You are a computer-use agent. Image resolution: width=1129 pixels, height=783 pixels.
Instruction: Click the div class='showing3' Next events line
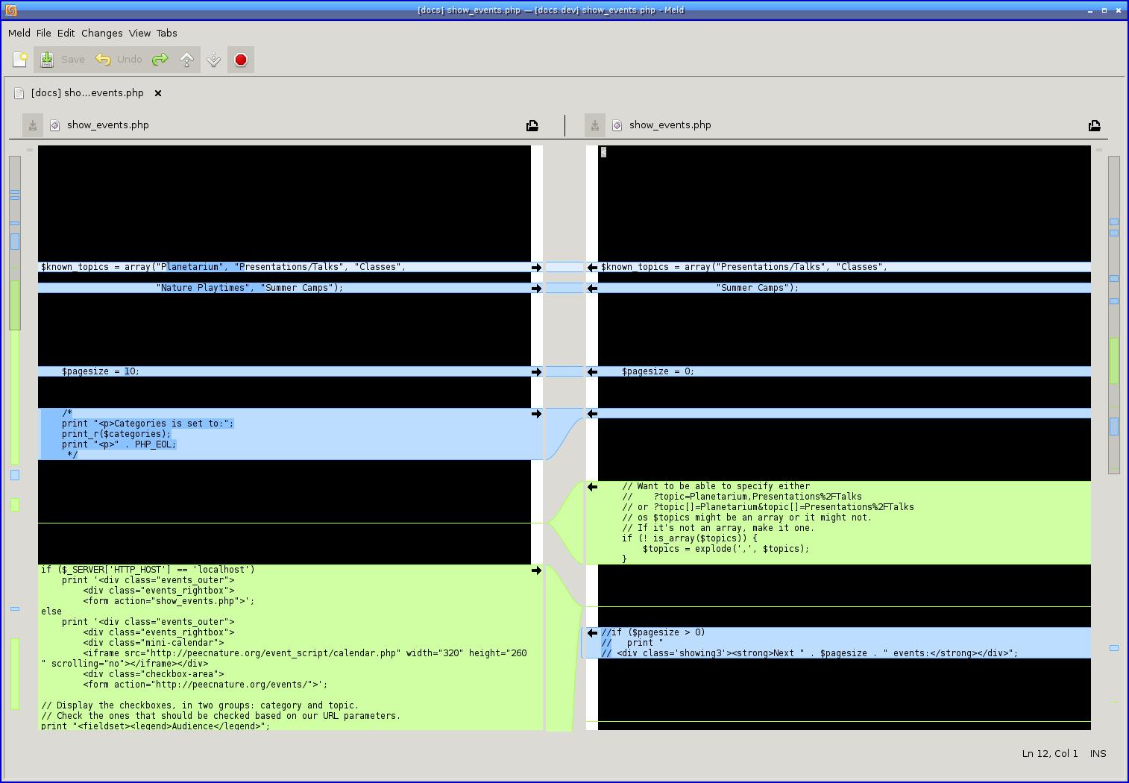(810, 653)
